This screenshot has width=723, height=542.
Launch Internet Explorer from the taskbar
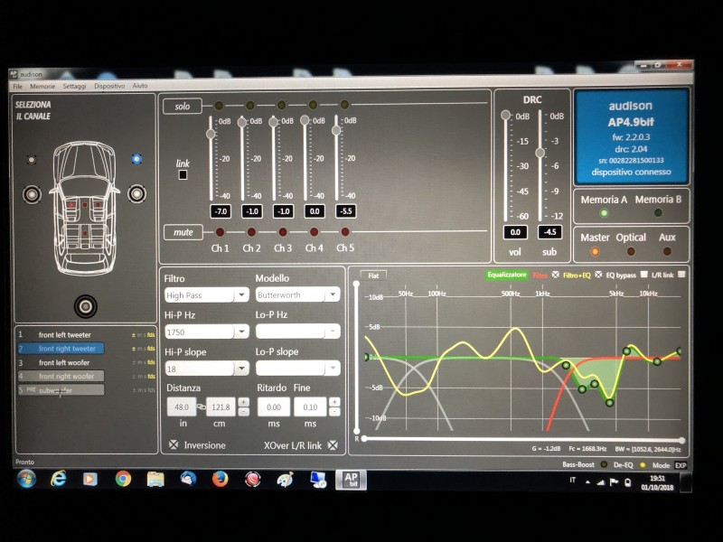[x=58, y=480]
